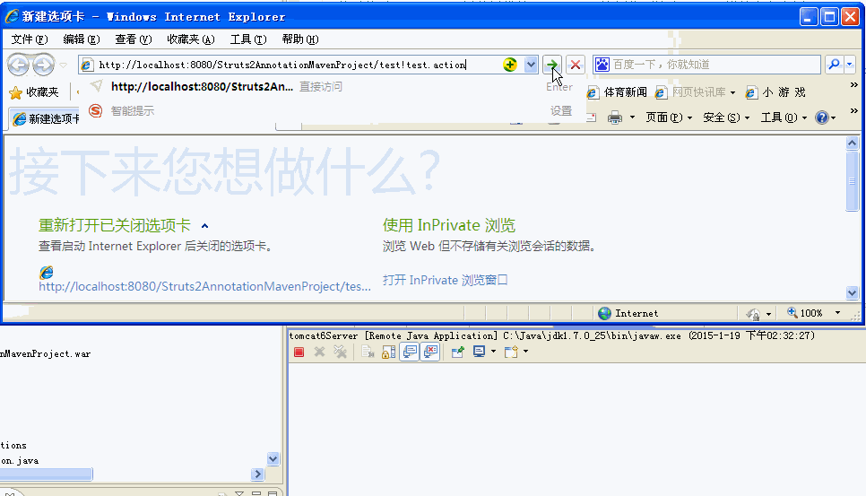Image resolution: width=866 pixels, height=496 pixels.
Task: Toggle Scroll Lock in the console toolbar
Action: point(388,352)
